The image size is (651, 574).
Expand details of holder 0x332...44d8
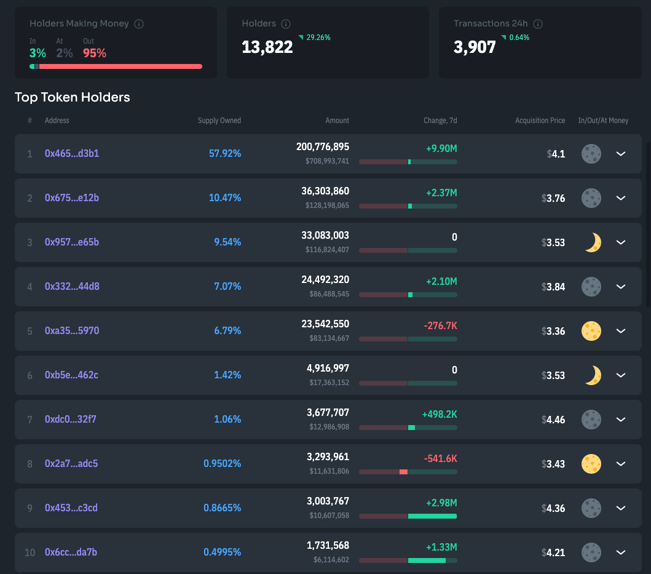pyautogui.click(x=621, y=287)
